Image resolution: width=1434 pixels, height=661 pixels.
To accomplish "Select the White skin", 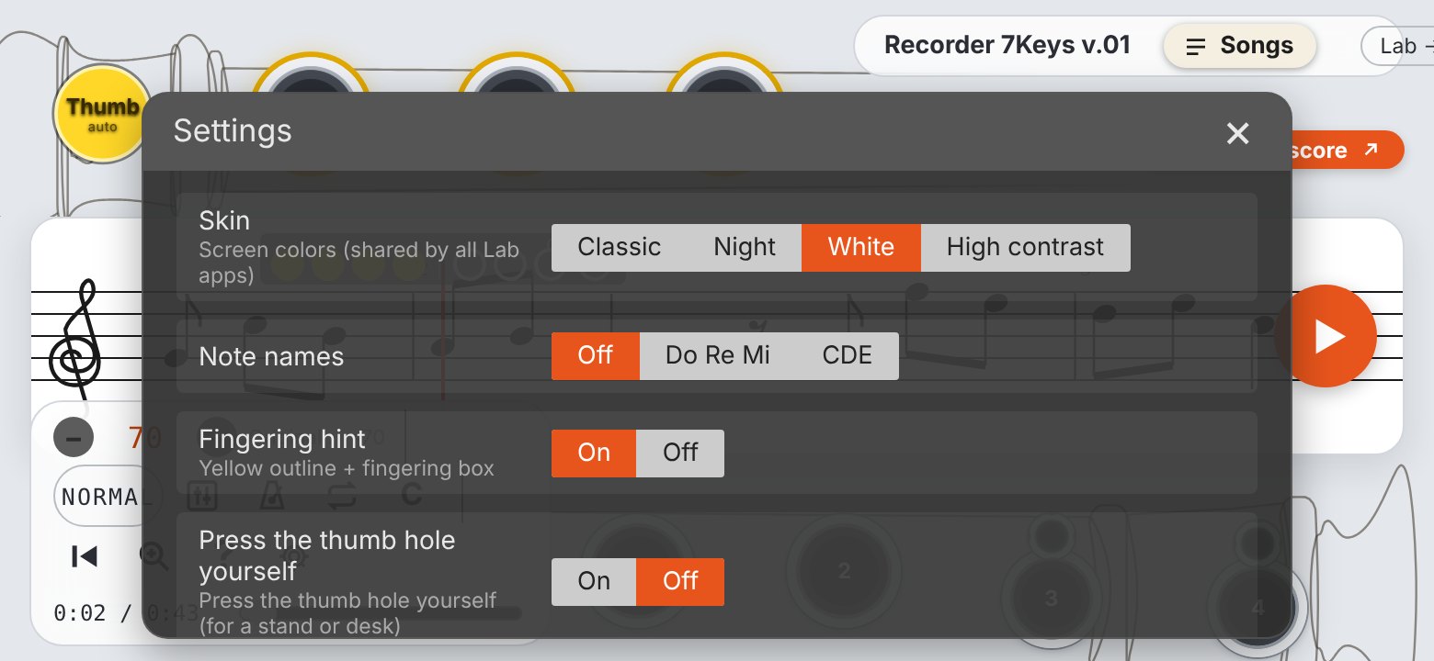I will [x=861, y=248].
